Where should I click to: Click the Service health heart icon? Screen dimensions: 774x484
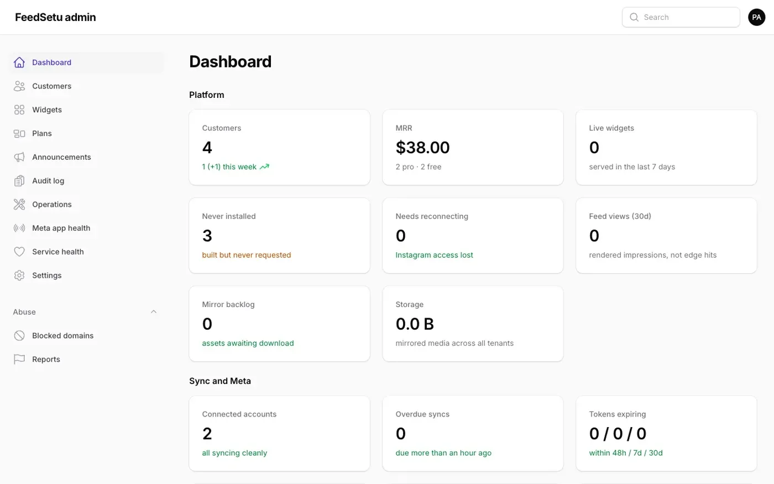[x=19, y=252]
